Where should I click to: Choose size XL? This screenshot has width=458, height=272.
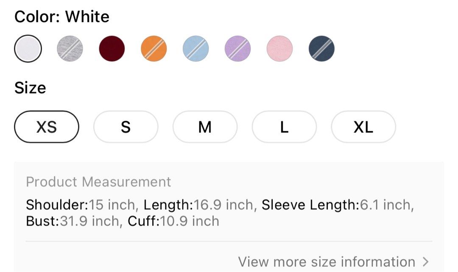tap(363, 127)
